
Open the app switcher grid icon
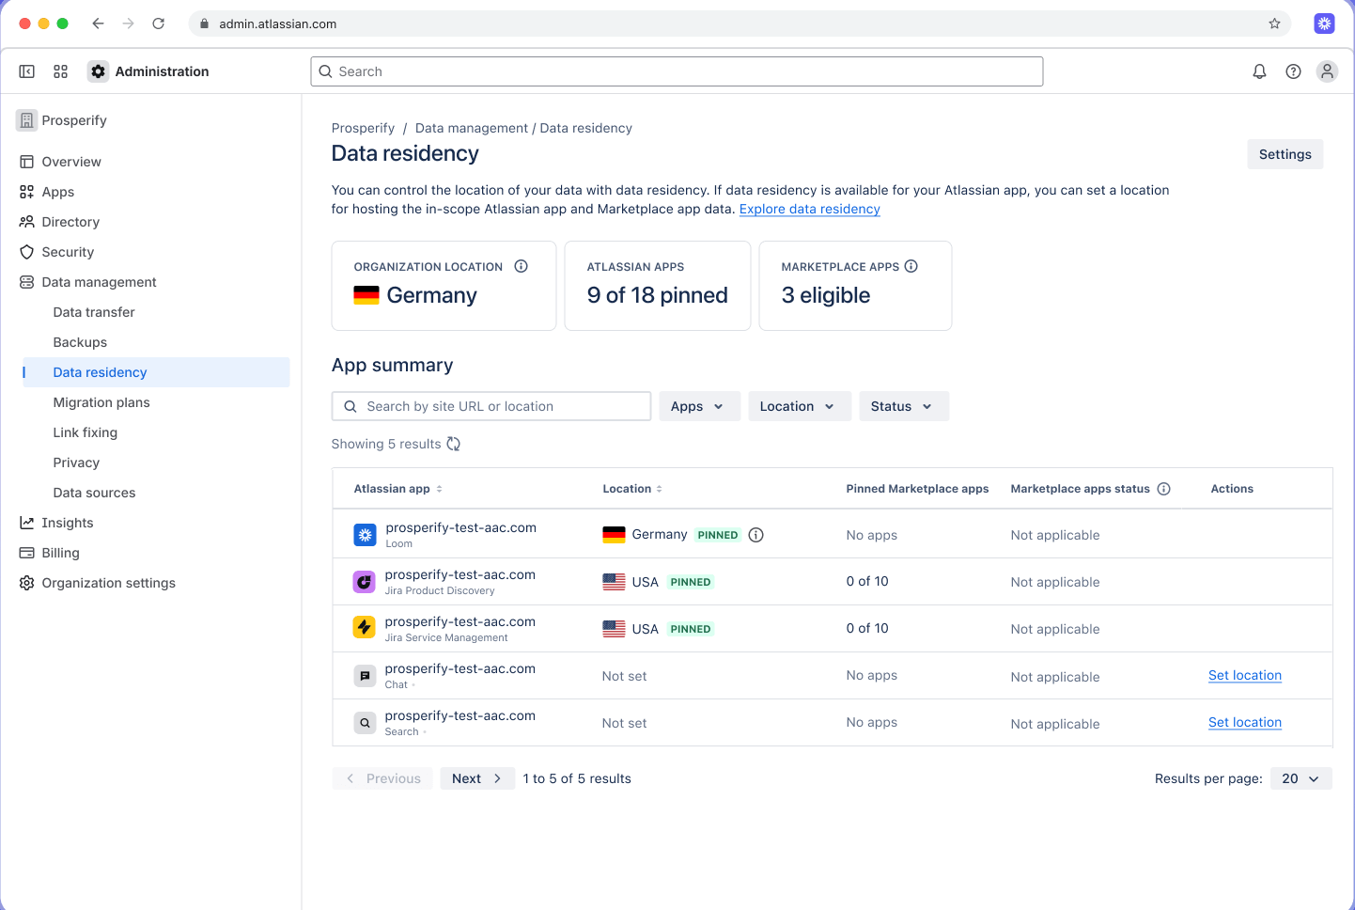[61, 71]
